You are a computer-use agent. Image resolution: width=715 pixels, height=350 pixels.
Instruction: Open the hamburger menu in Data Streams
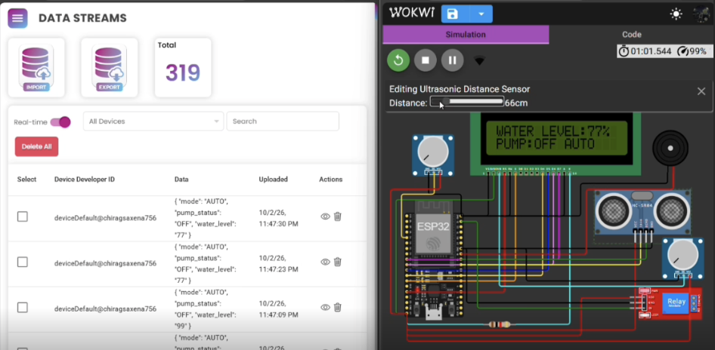pos(17,18)
